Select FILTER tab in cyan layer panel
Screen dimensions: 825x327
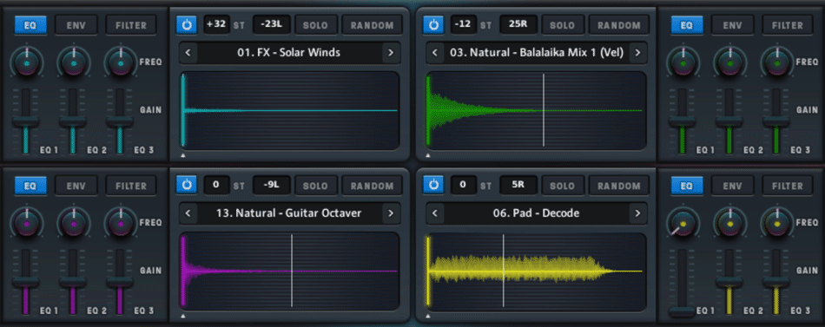[x=131, y=24]
